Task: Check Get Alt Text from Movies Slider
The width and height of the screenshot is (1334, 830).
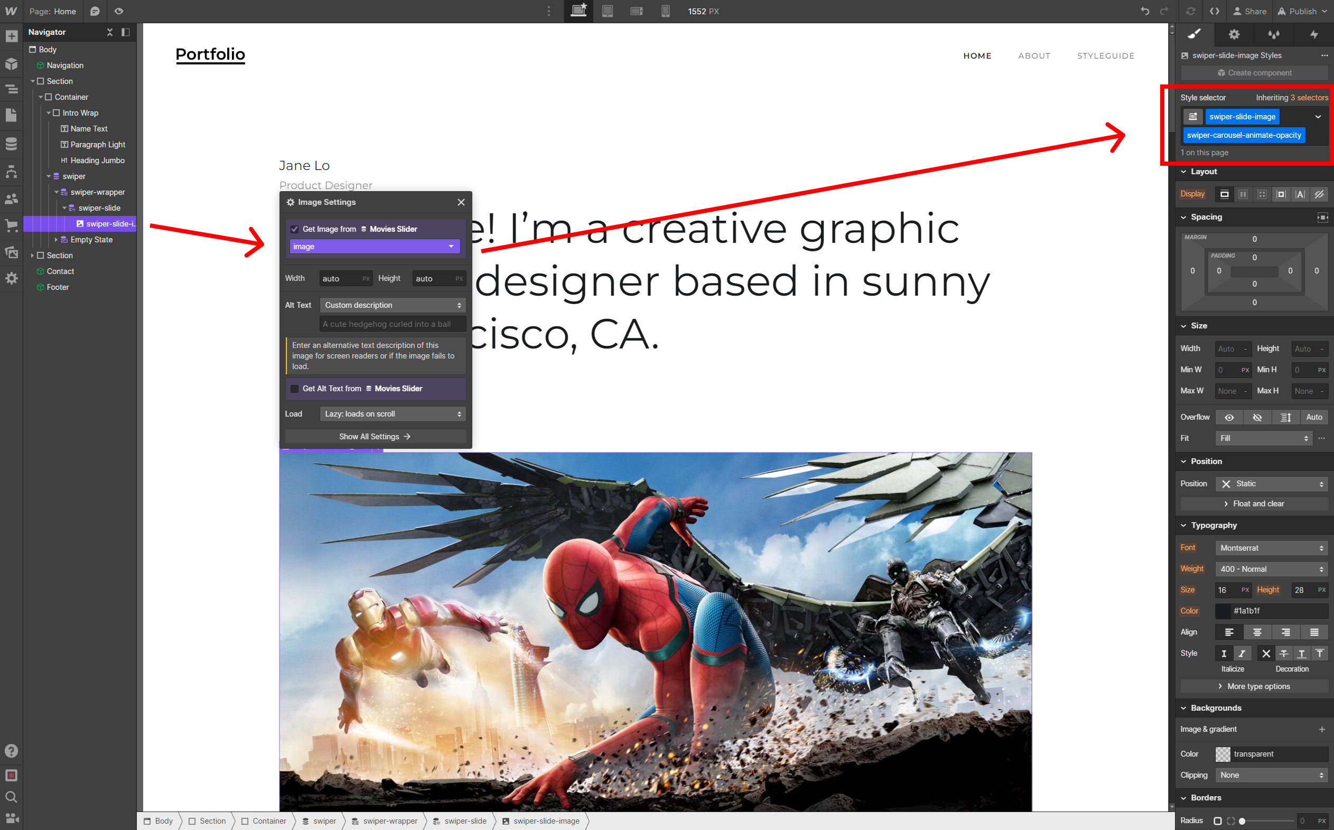Action: pos(294,389)
